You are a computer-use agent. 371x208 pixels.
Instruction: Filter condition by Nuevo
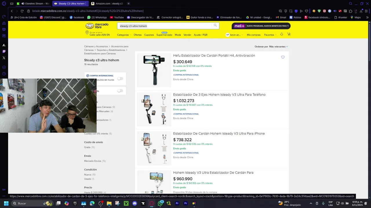(90, 175)
